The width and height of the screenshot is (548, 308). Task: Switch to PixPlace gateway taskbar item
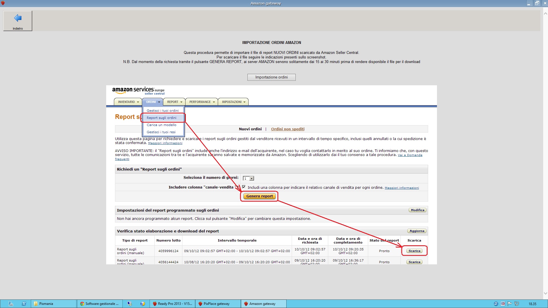pos(216,304)
